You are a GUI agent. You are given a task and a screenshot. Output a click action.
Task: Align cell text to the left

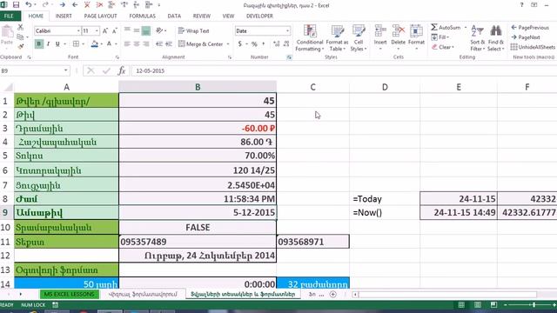coord(127,44)
